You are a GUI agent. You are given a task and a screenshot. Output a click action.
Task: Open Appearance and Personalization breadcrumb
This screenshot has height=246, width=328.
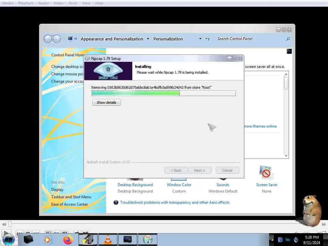coord(112,39)
